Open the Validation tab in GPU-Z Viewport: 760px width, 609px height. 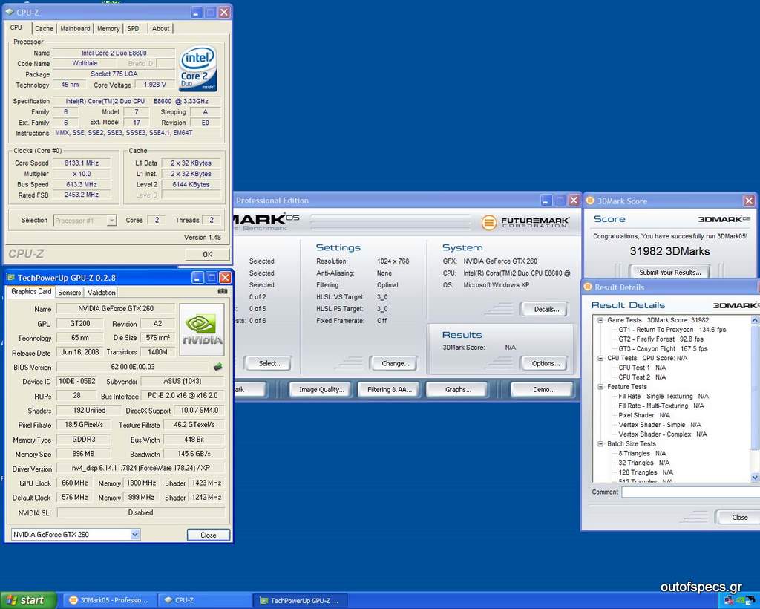click(x=101, y=293)
